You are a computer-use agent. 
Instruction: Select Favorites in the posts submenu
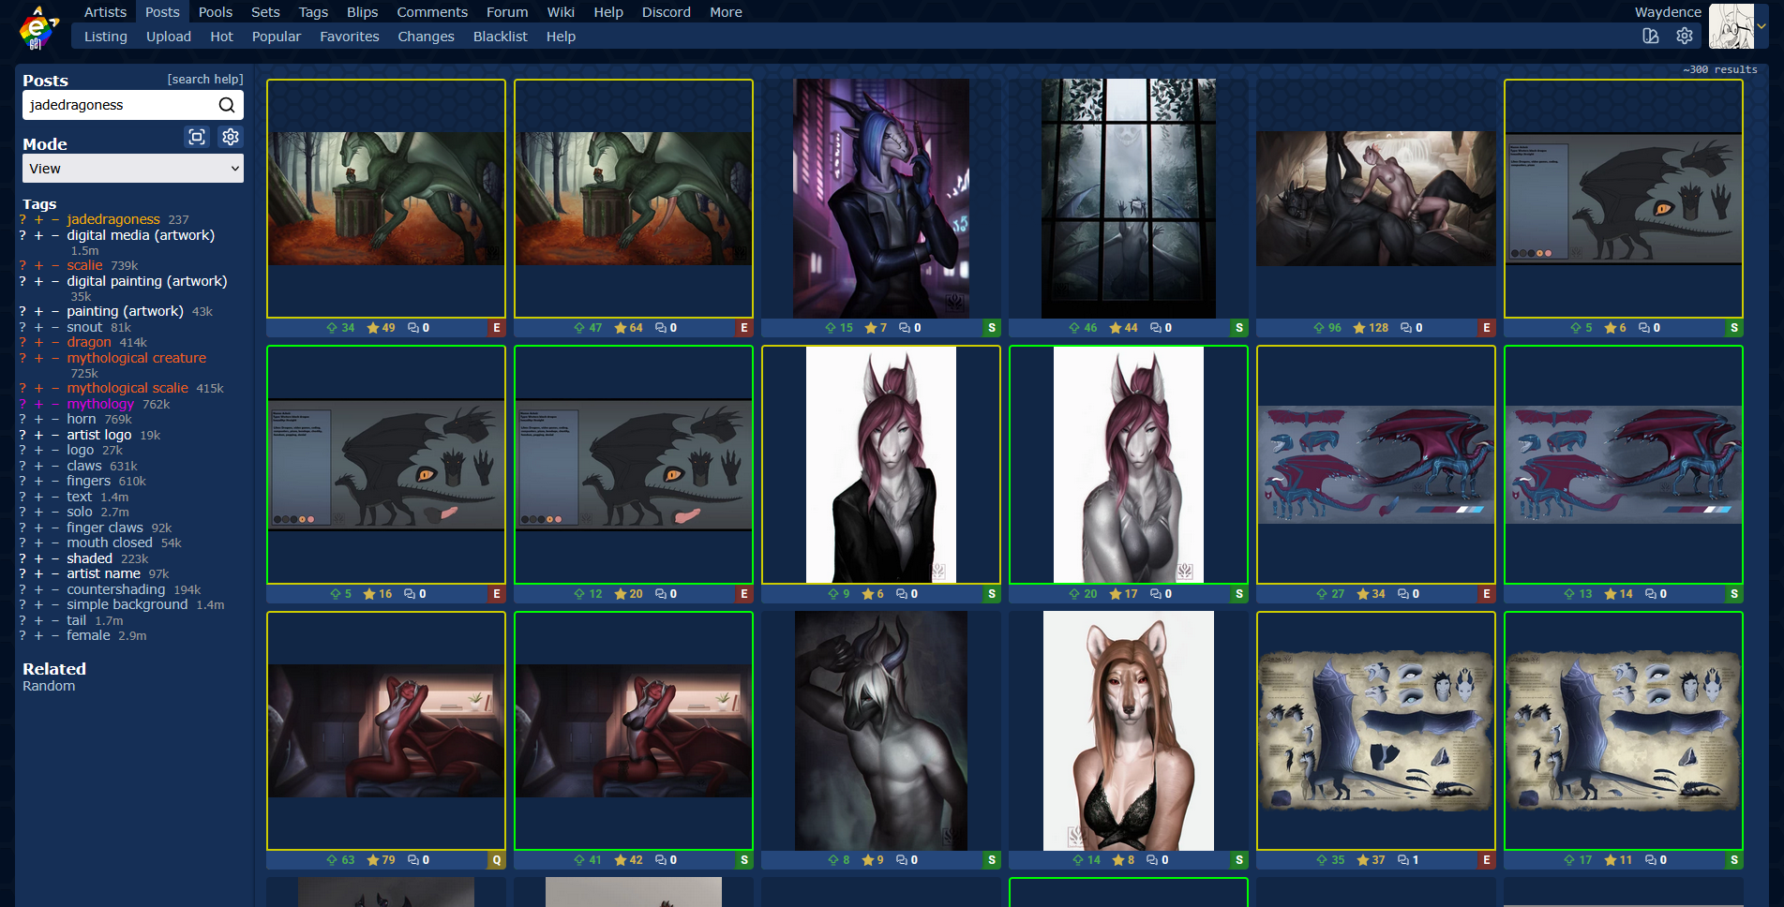click(349, 37)
